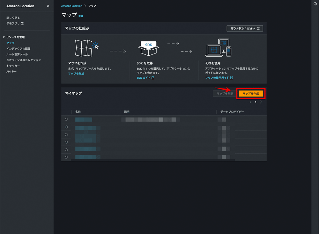Open トラッカー in sidebar
Screen dimensions: 319x234
pyautogui.click(x=13, y=66)
